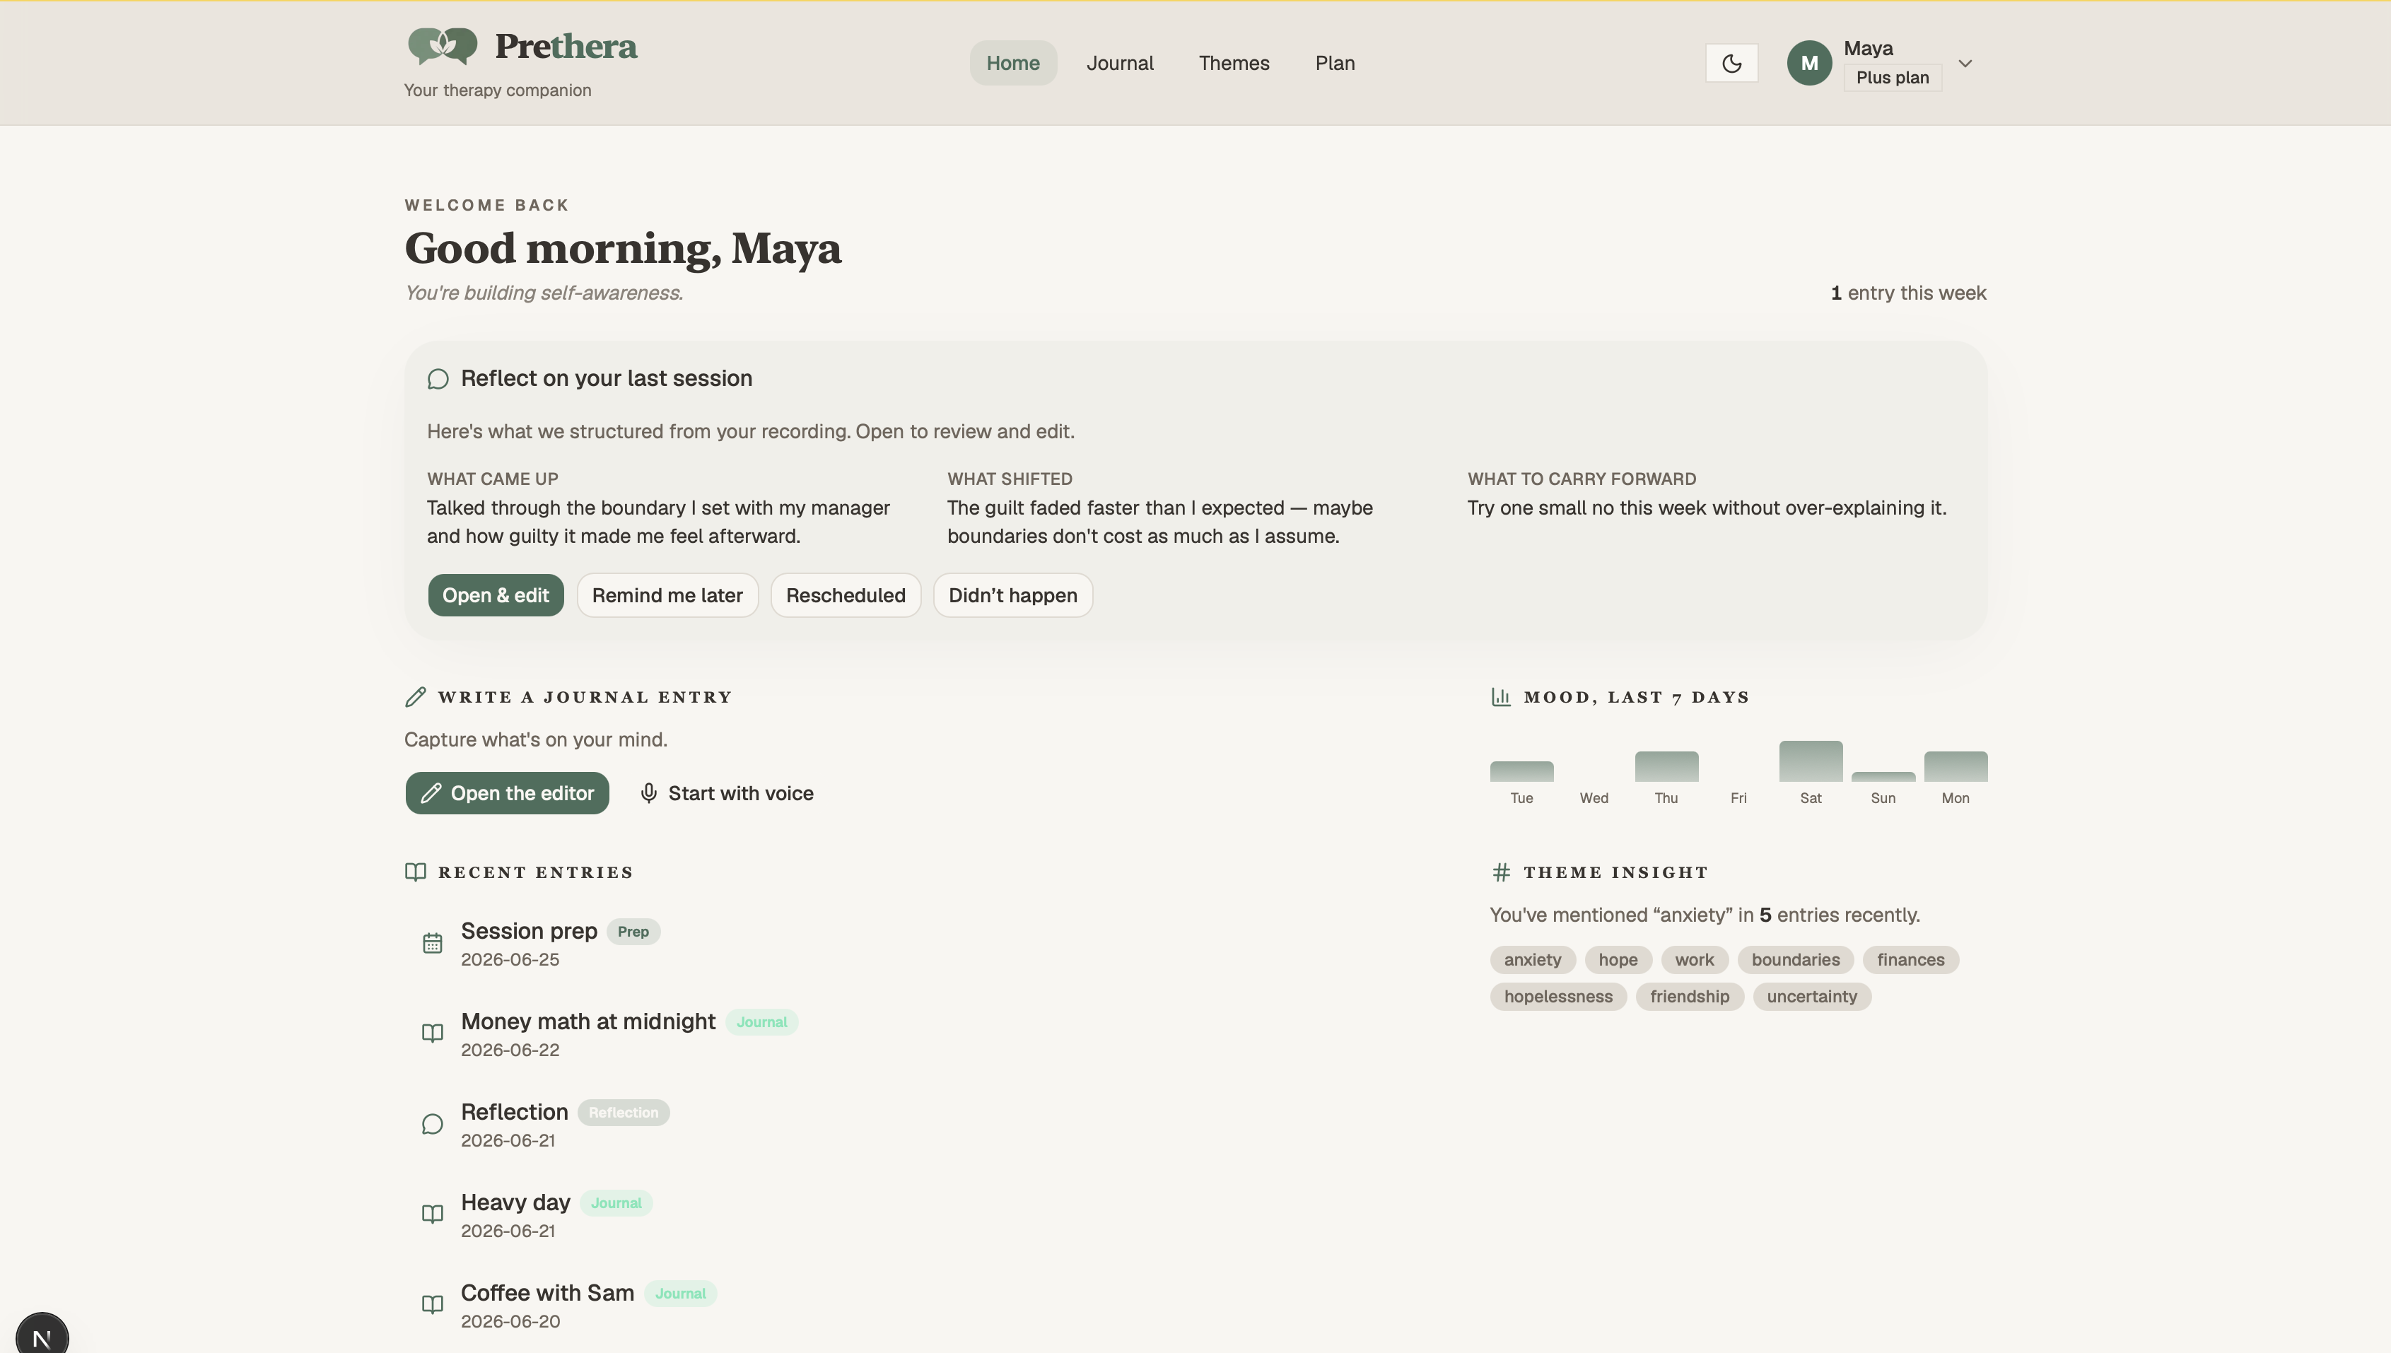Click Maya's avatar circle with letter M
The height and width of the screenshot is (1353, 2391).
[x=1808, y=63]
